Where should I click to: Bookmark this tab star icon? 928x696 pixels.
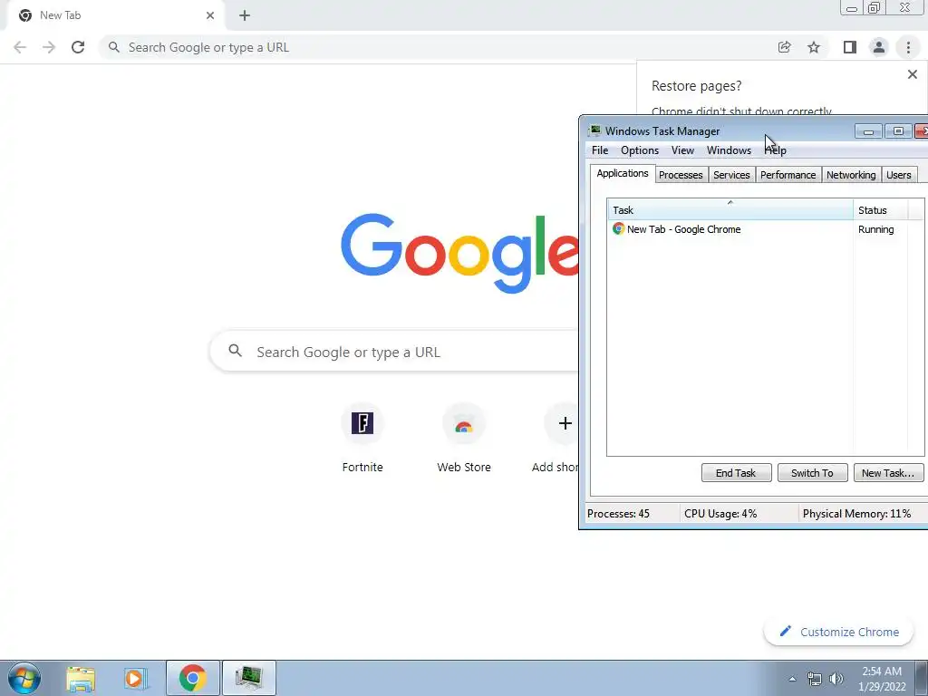[814, 47]
